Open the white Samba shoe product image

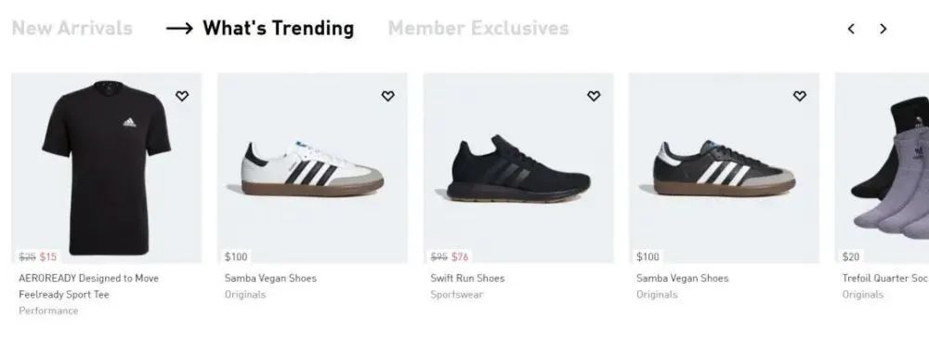[x=312, y=167]
